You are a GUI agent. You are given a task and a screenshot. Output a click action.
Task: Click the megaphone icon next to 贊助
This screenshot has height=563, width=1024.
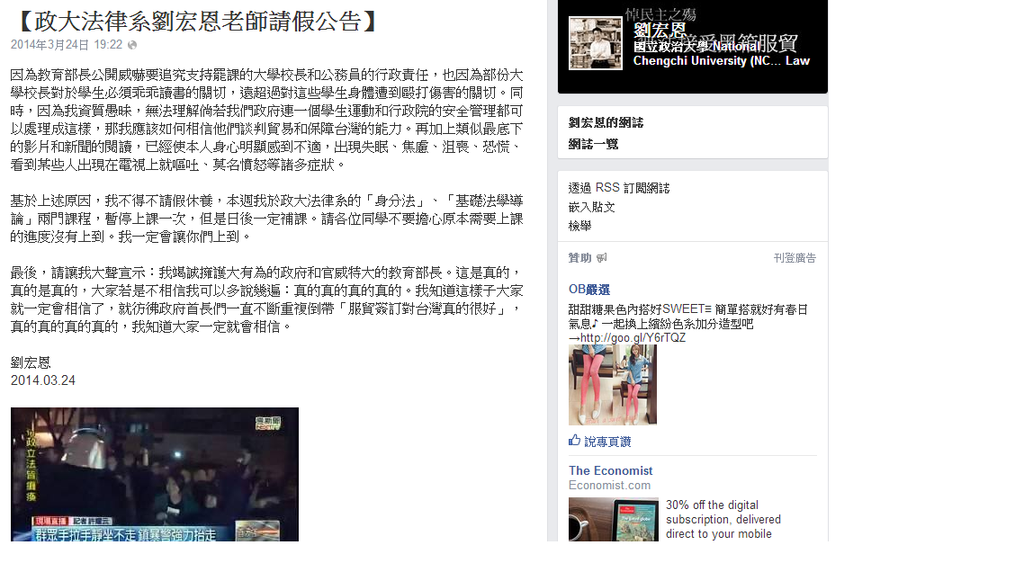click(601, 258)
